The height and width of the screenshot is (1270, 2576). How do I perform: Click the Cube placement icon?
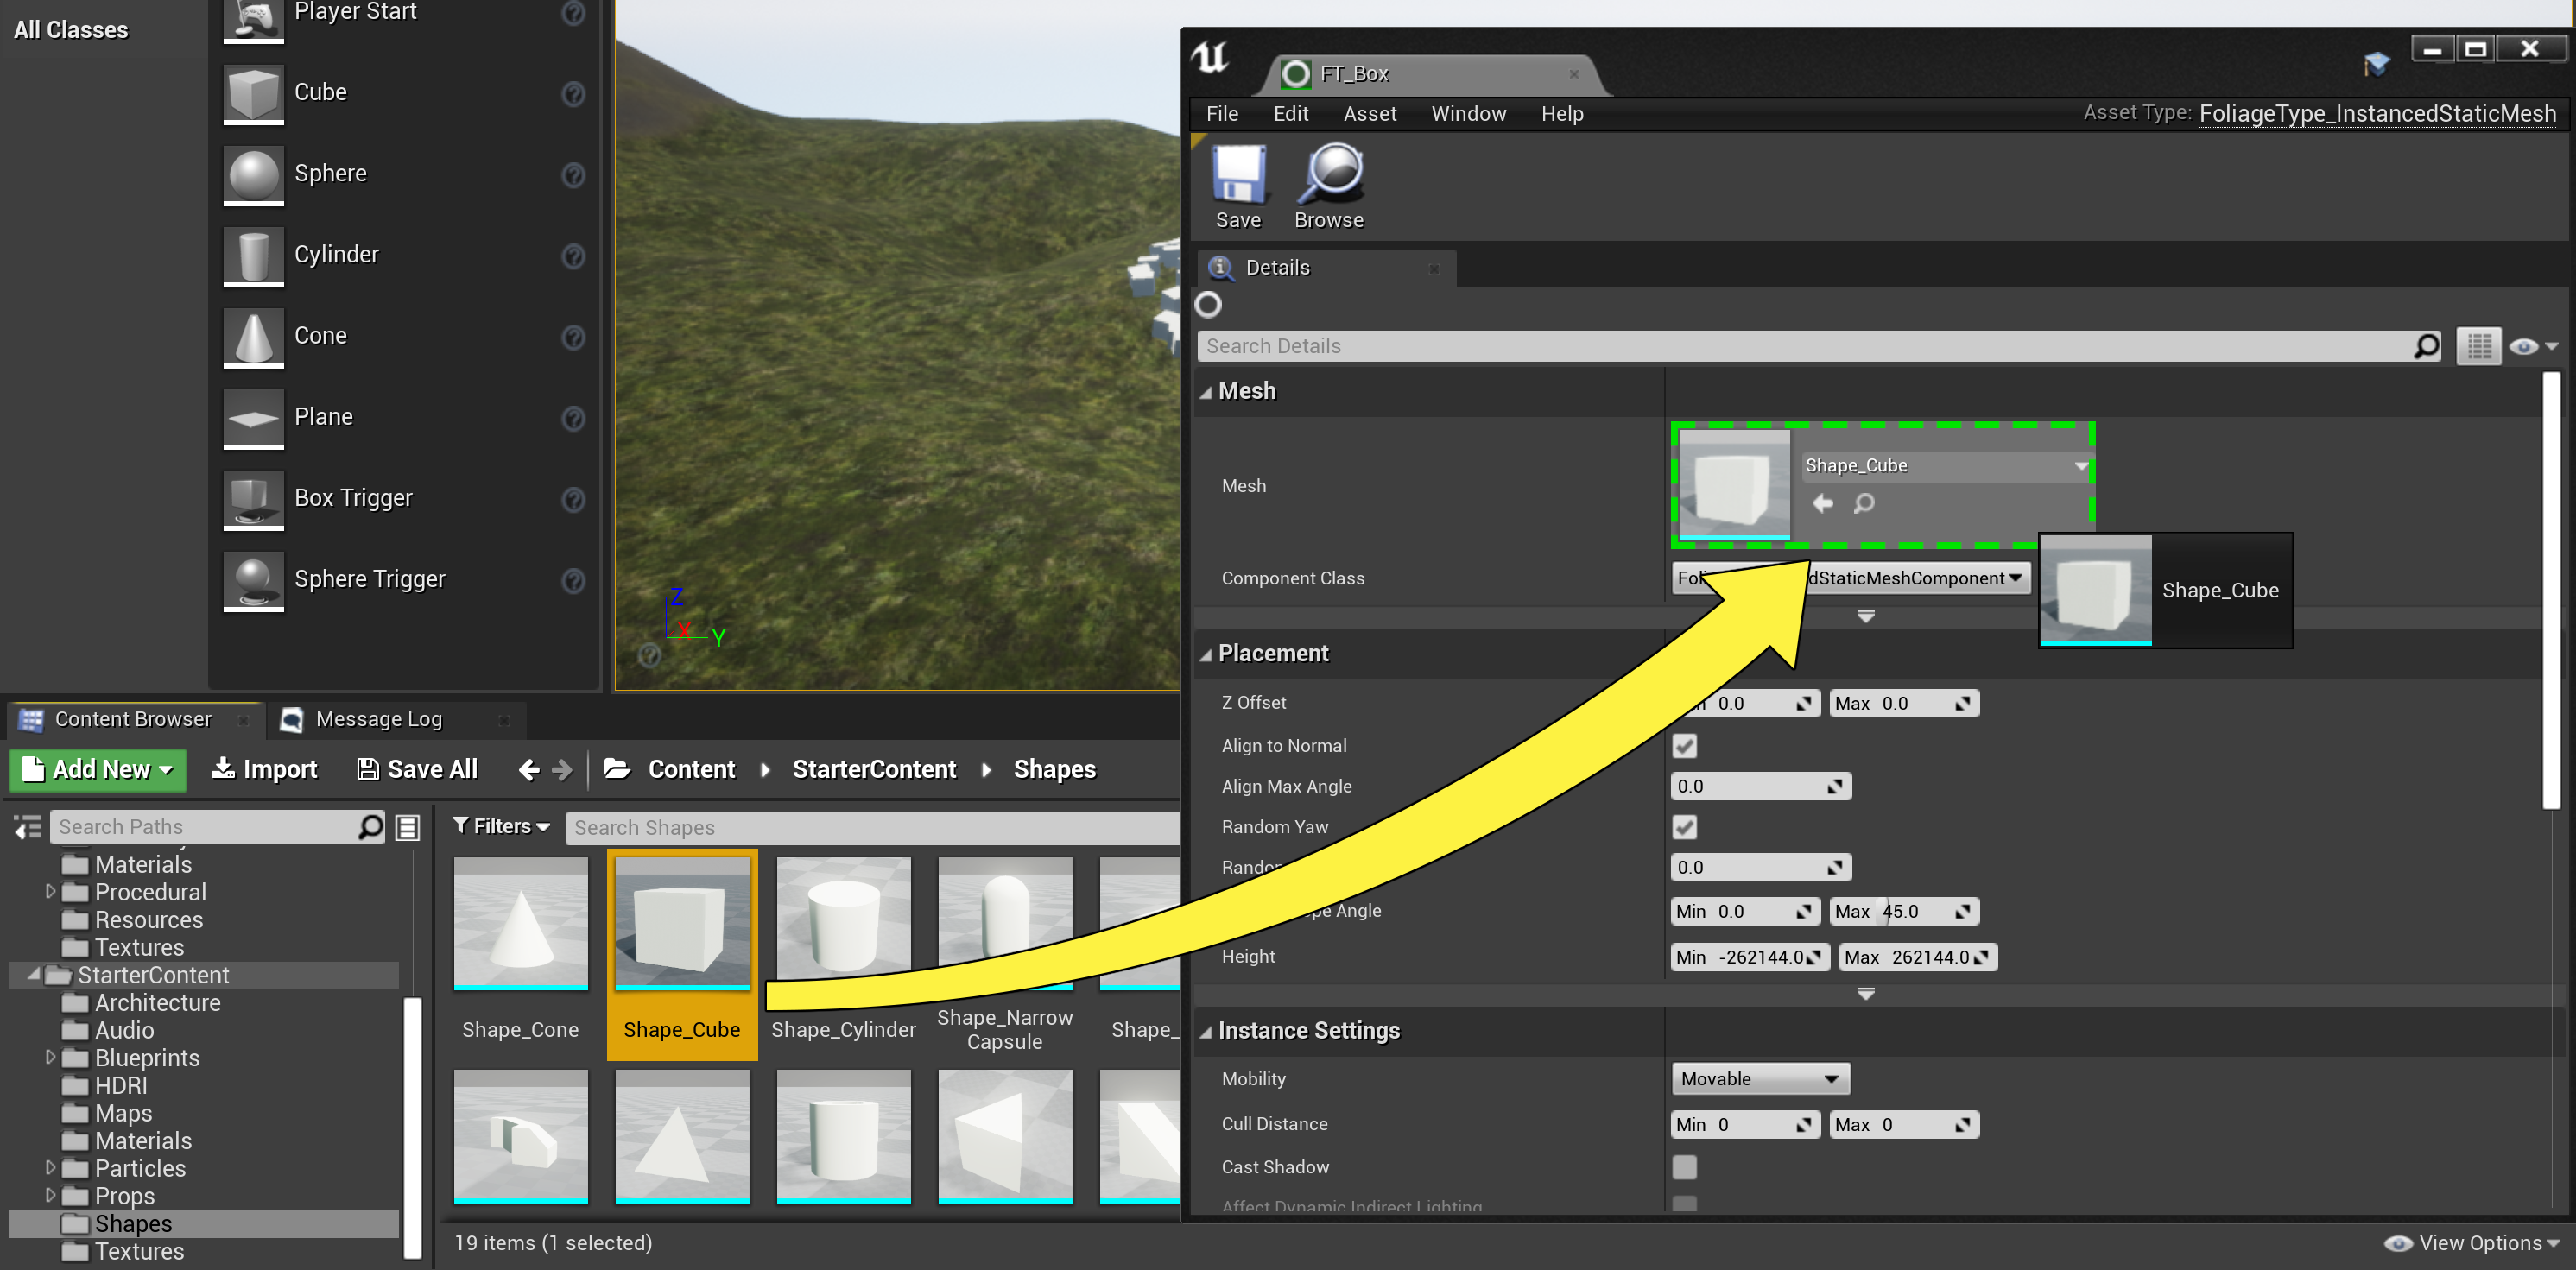[x=253, y=93]
